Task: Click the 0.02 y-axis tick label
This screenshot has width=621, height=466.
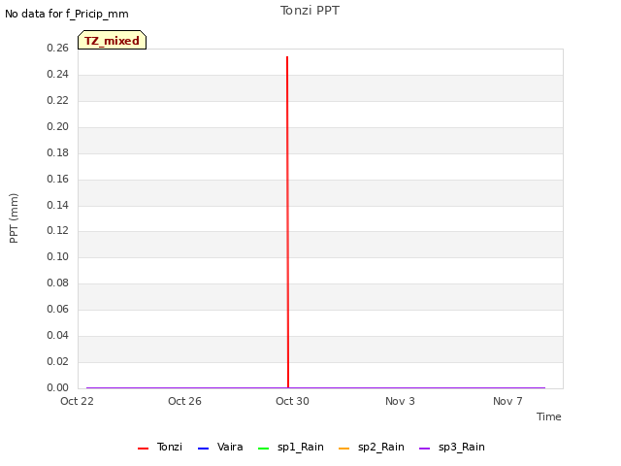Action: pos(57,361)
